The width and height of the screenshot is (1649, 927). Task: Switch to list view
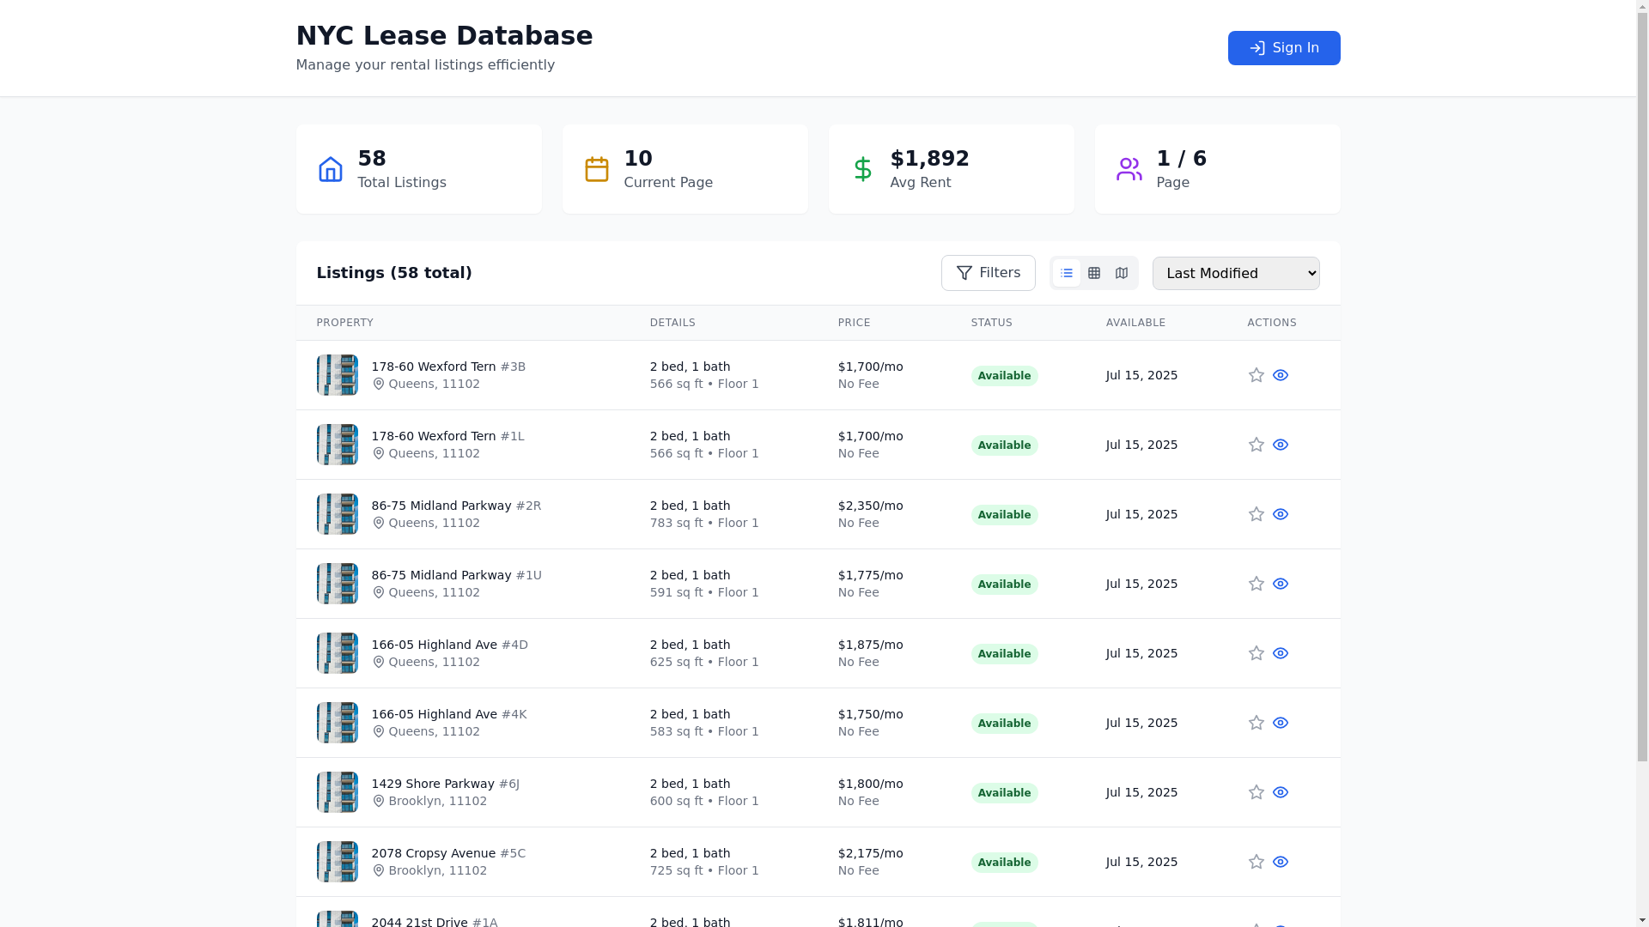tap(1067, 273)
